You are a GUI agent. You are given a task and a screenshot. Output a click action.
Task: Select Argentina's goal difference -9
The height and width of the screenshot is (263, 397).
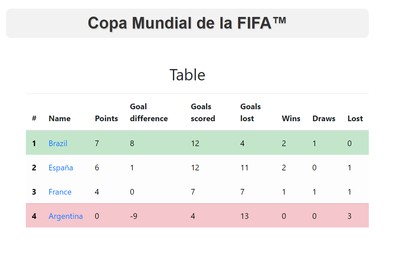(x=134, y=216)
